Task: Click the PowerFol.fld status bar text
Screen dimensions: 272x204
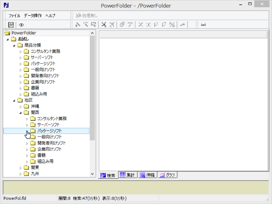Action: [x=15, y=198]
